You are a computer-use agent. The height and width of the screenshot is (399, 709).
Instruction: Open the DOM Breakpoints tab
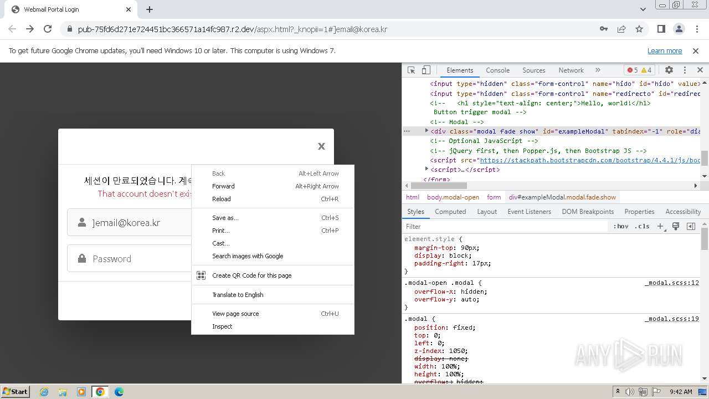(588, 212)
